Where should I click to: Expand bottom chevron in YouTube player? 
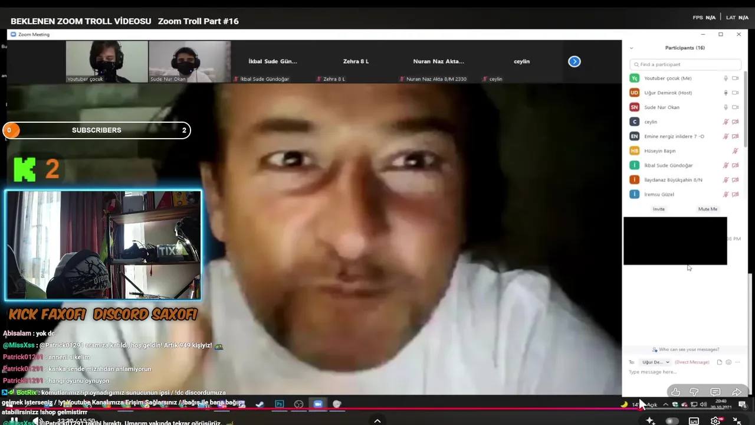tap(377, 421)
